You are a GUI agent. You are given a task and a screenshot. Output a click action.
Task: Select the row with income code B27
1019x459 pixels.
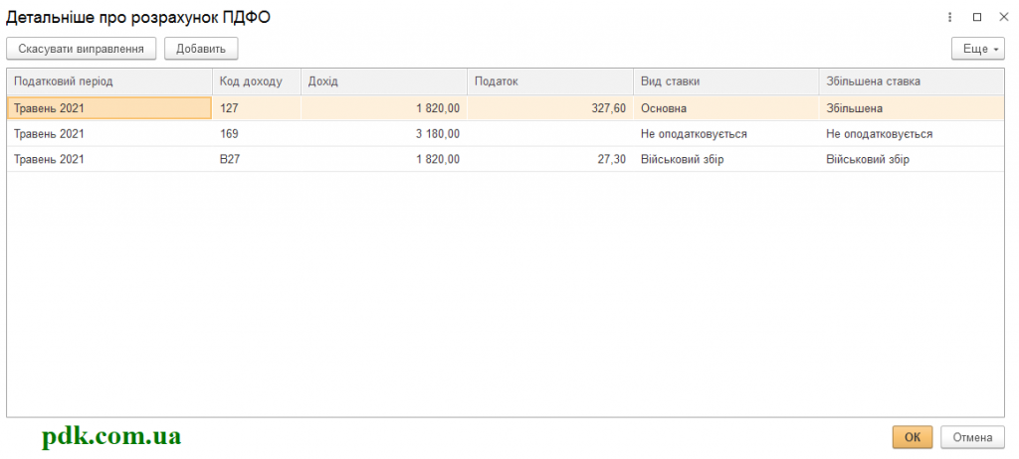pos(506,159)
